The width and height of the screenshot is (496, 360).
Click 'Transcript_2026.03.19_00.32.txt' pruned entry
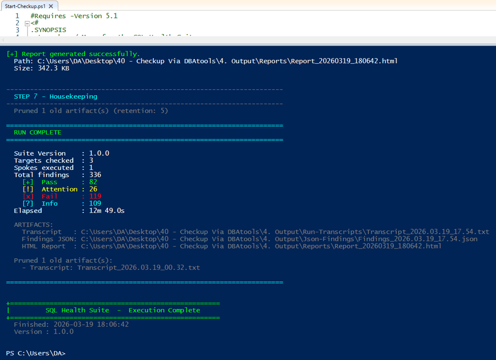(138, 268)
